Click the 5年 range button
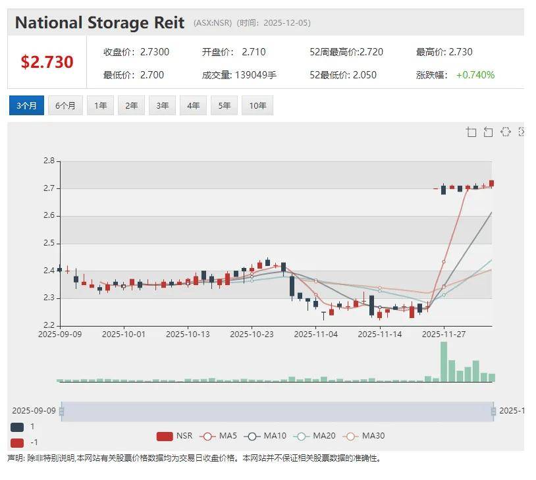The width and height of the screenshot is (536, 480). click(x=224, y=105)
